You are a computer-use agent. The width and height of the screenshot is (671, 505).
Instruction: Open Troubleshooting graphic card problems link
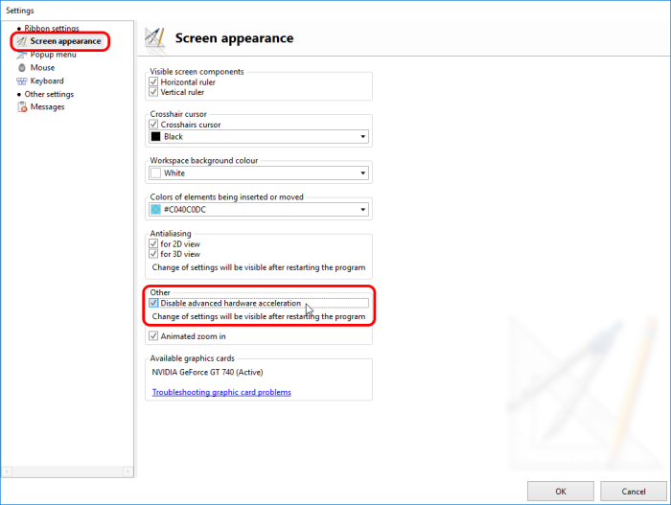tap(221, 392)
